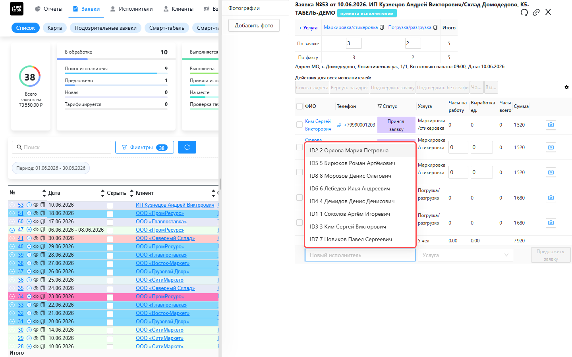Duplicate request 41 with copy icon
572x357 pixels.
click(43, 238)
